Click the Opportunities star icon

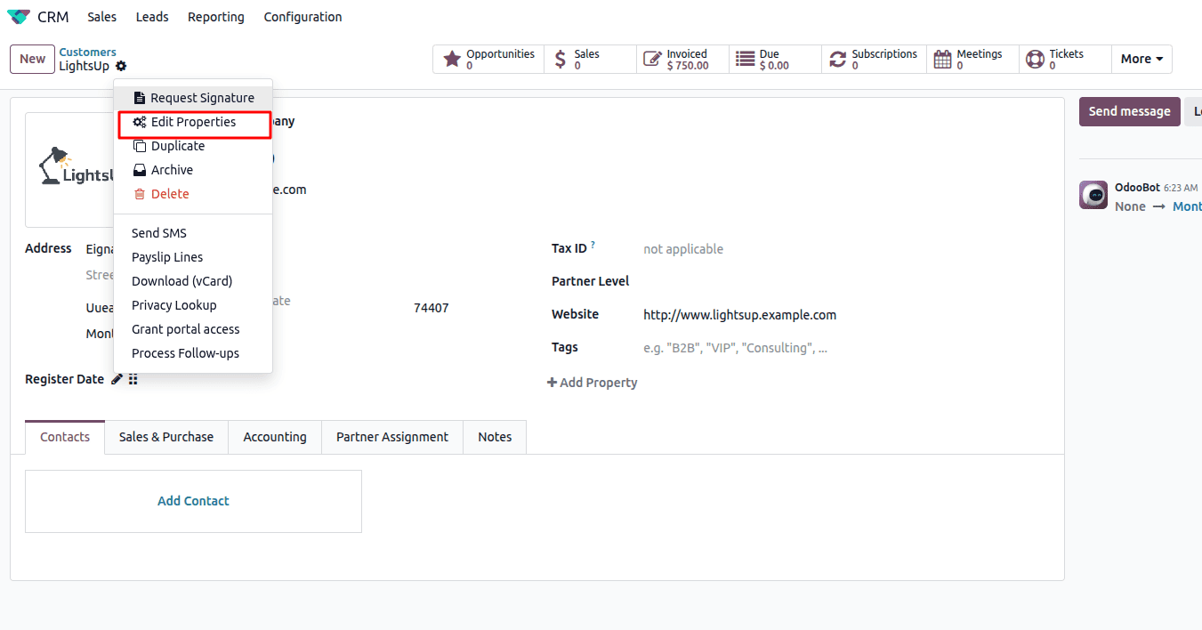[452, 60]
